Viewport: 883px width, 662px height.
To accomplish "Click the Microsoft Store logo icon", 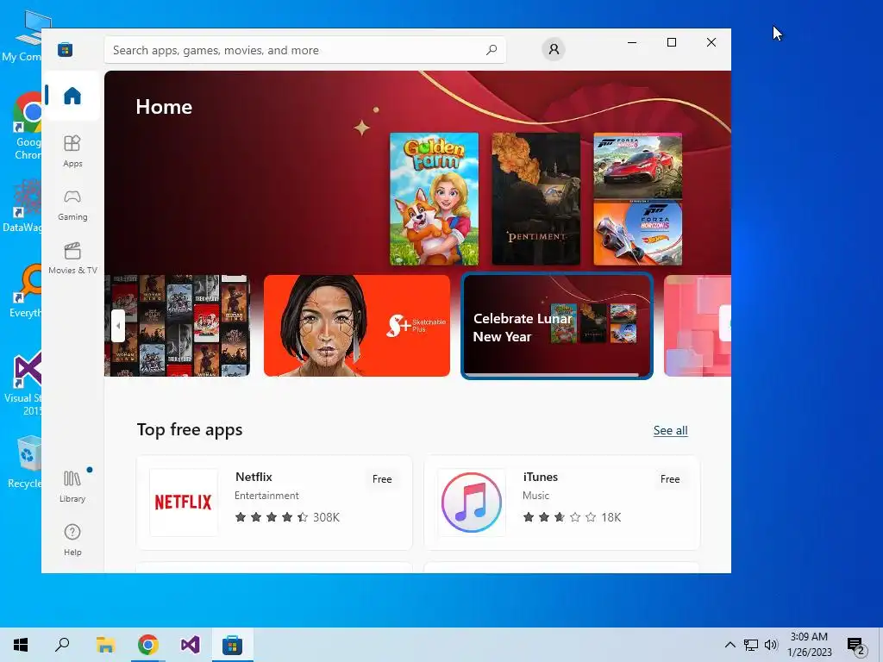I will (x=65, y=49).
